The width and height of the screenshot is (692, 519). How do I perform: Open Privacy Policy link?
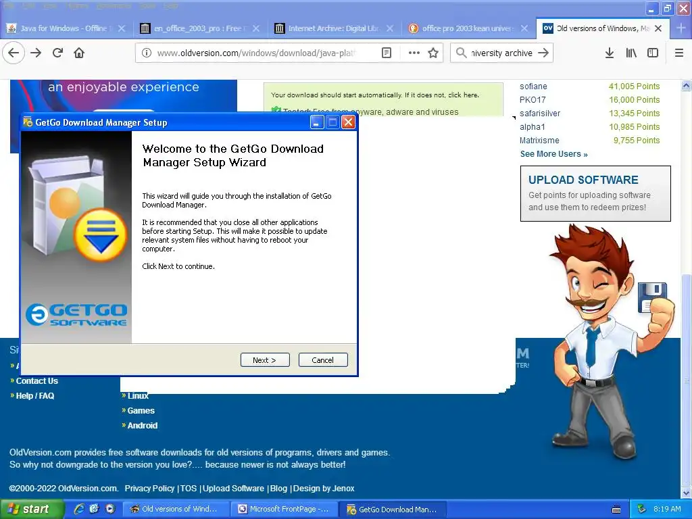click(149, 489)
